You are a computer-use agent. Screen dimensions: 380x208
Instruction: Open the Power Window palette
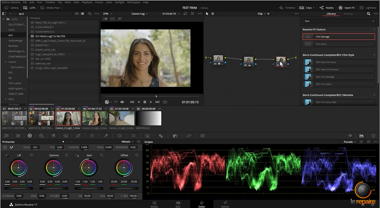[119, 136]
